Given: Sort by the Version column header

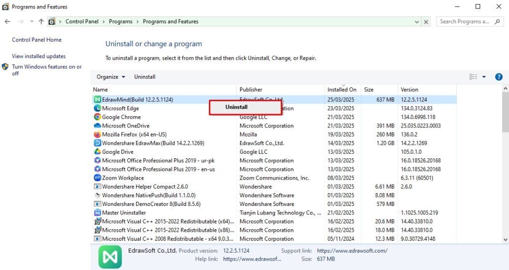Looking at the screenshot, I should [427, 89].
